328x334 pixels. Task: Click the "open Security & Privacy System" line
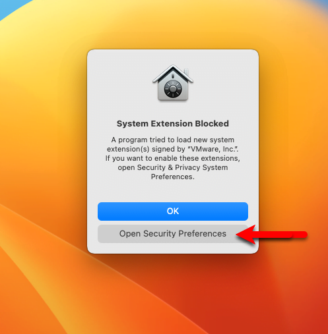[173, 167]
